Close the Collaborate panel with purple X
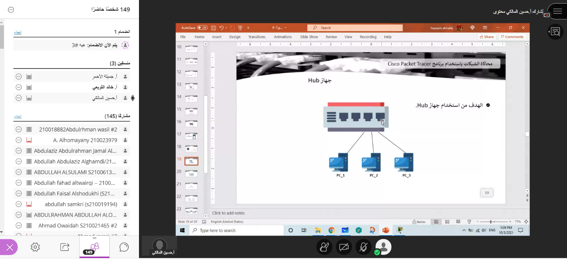Screen dimensions: 567x261 click(10, 247)
